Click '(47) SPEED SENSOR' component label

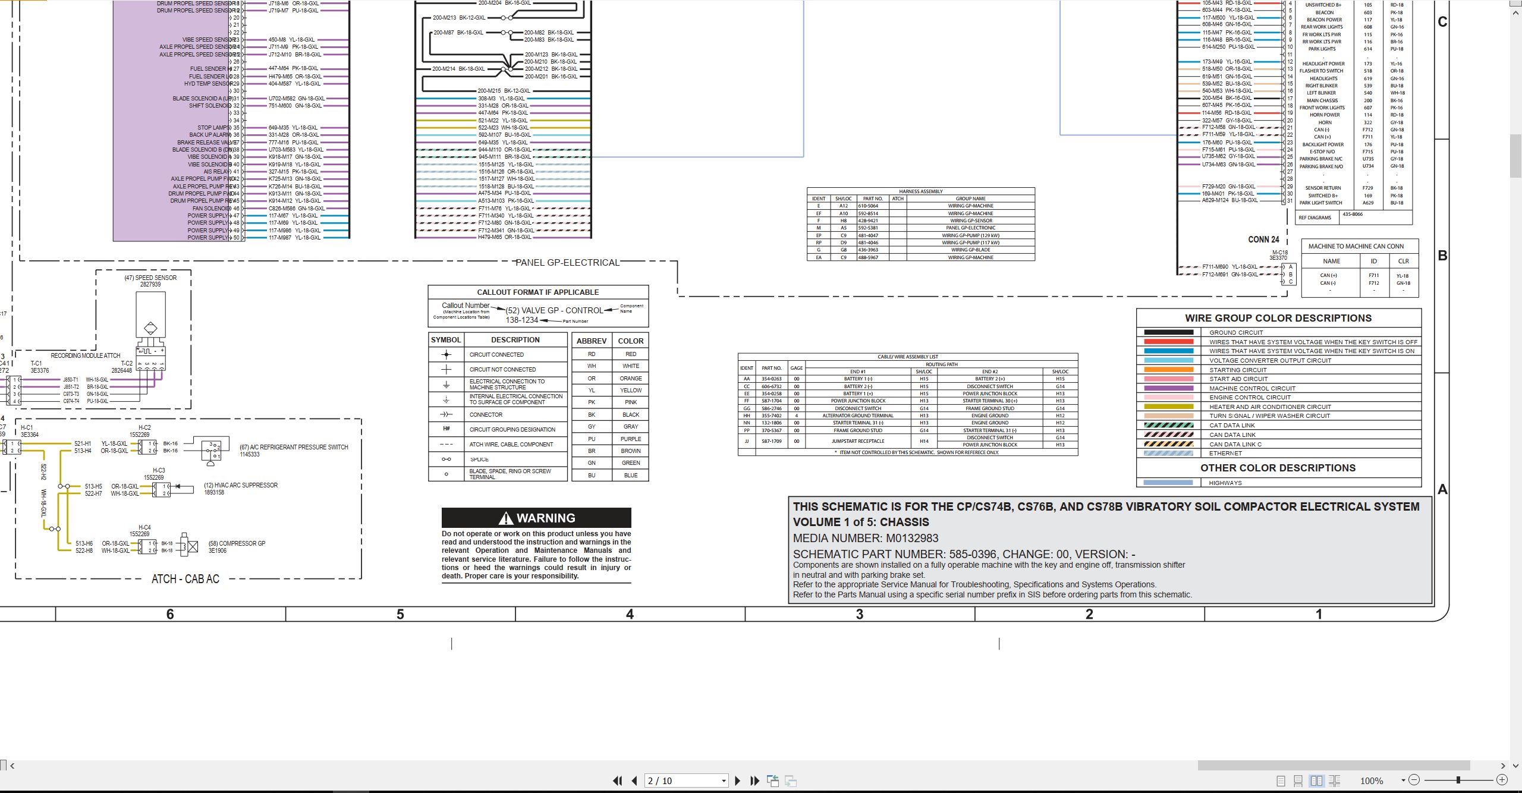pyautogui.click(x=150, y=278)
